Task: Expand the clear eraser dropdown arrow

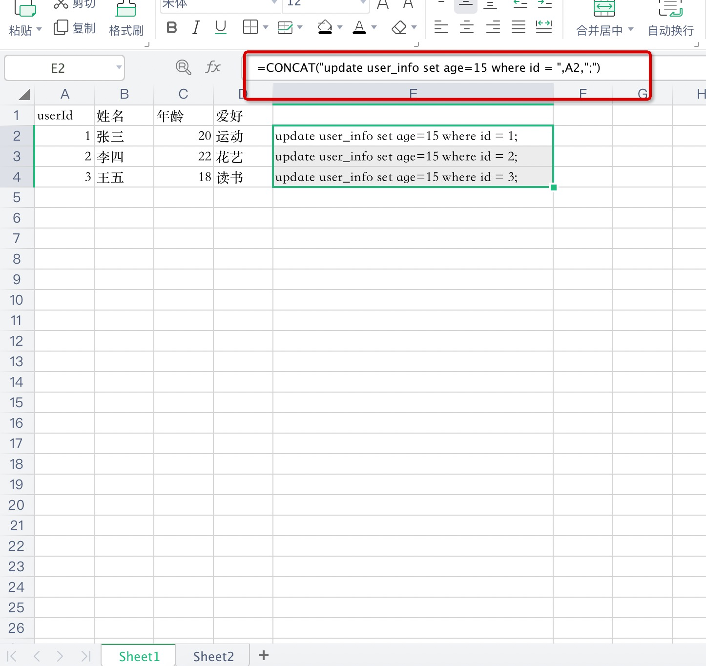Action: click(414, 27)
